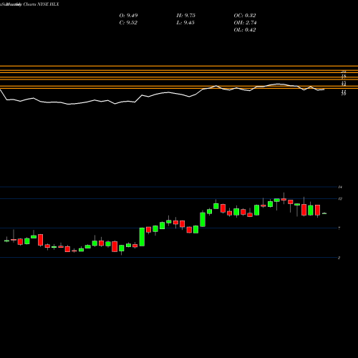
Task: Select the high value 'H: 9.75'
Action: [x=186, y=16]
